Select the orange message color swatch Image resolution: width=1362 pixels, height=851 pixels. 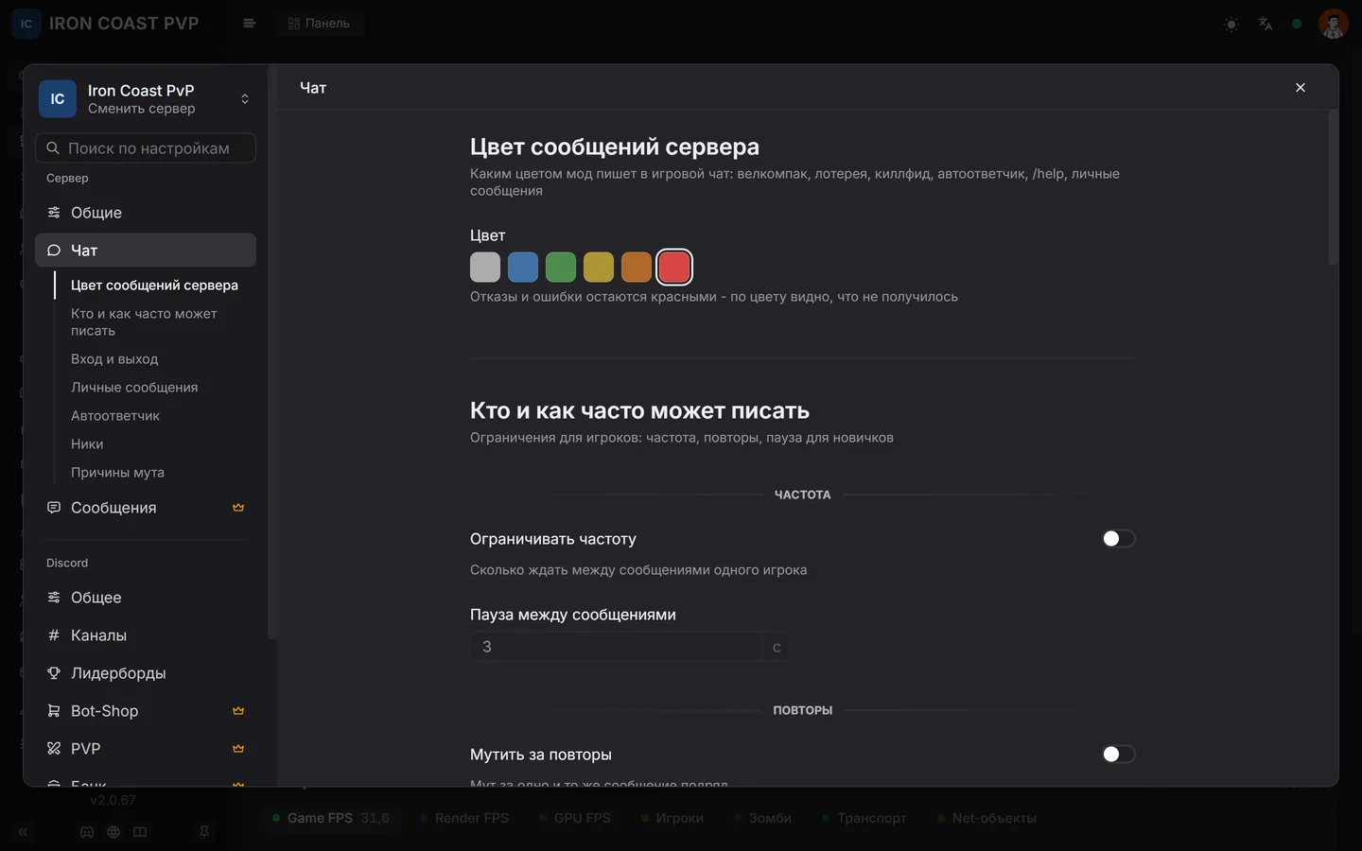point(637,267)
